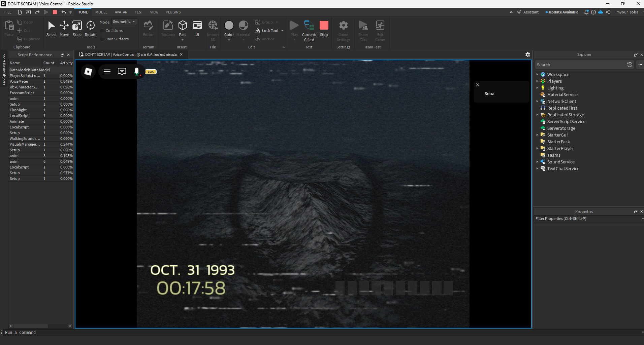Expand the StarterGui node
This screenshot has width=644, height=345.
click(537, 135)
